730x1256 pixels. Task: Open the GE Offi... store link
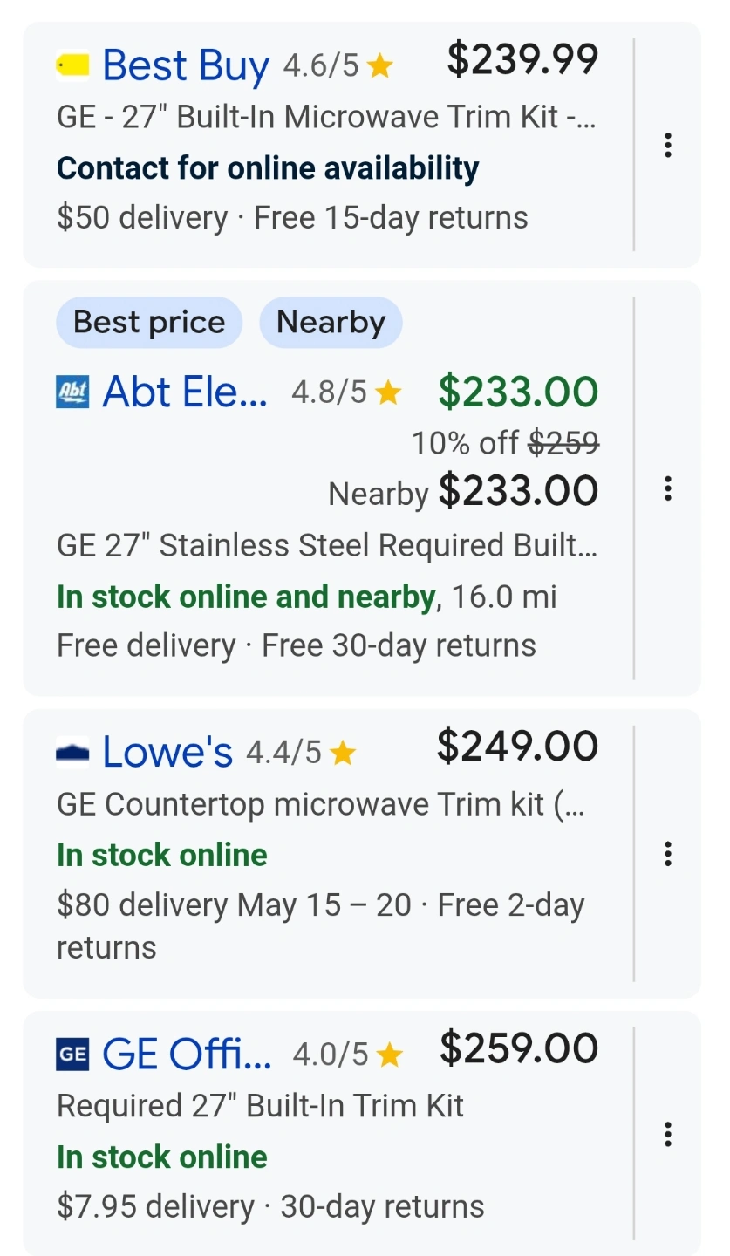(187, 1054)
